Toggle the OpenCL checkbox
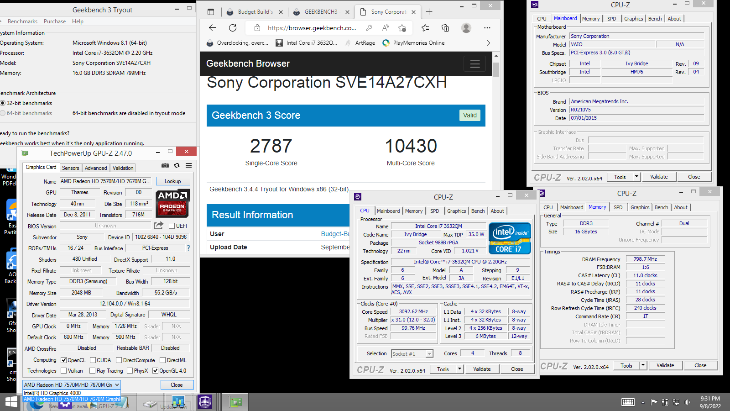 coord(64,360)
